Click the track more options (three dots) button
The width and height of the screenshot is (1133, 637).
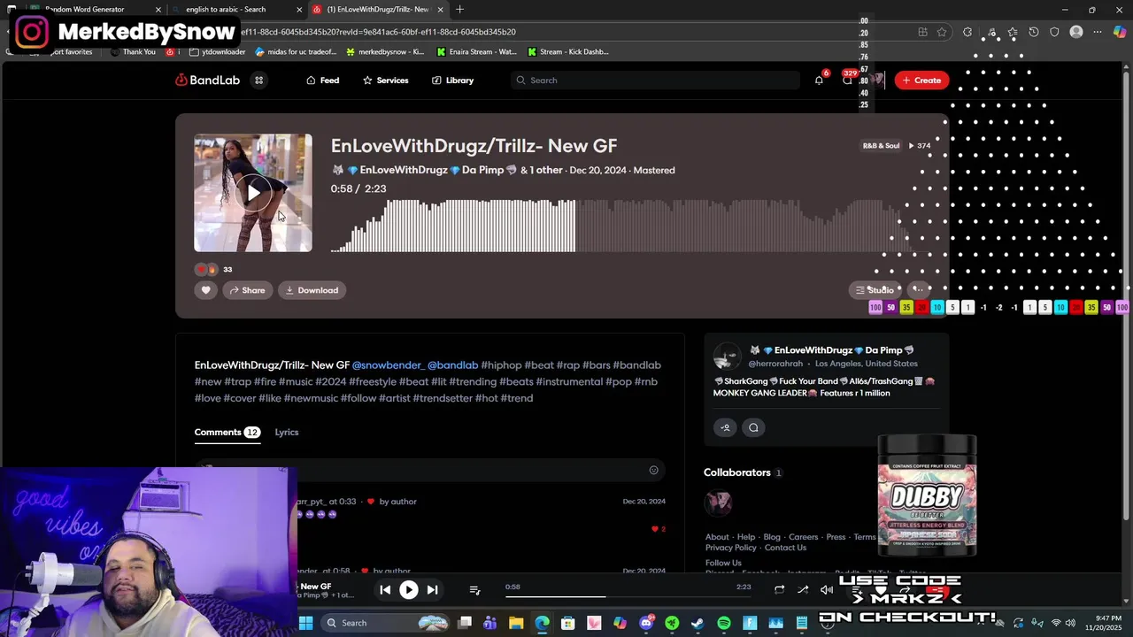918,289
